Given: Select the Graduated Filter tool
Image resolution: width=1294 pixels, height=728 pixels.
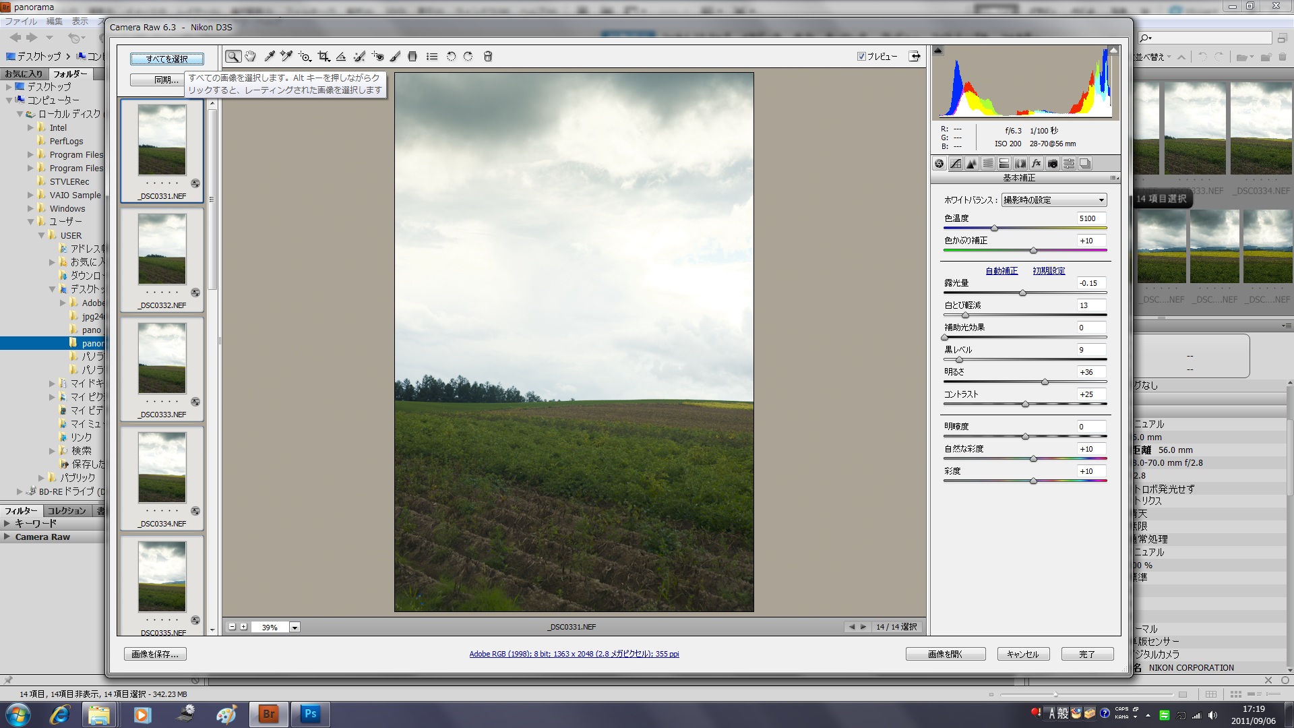Looking at the screenshot, I should 413,57.
